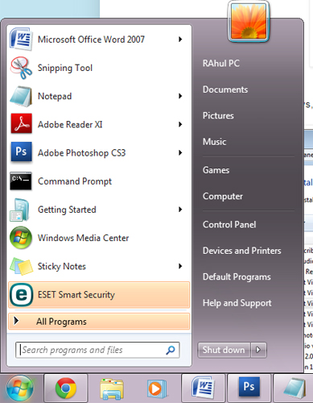Click Adobe Photoshop CS3 text label
Screen dimensions: 313x403
click(81, 153)
